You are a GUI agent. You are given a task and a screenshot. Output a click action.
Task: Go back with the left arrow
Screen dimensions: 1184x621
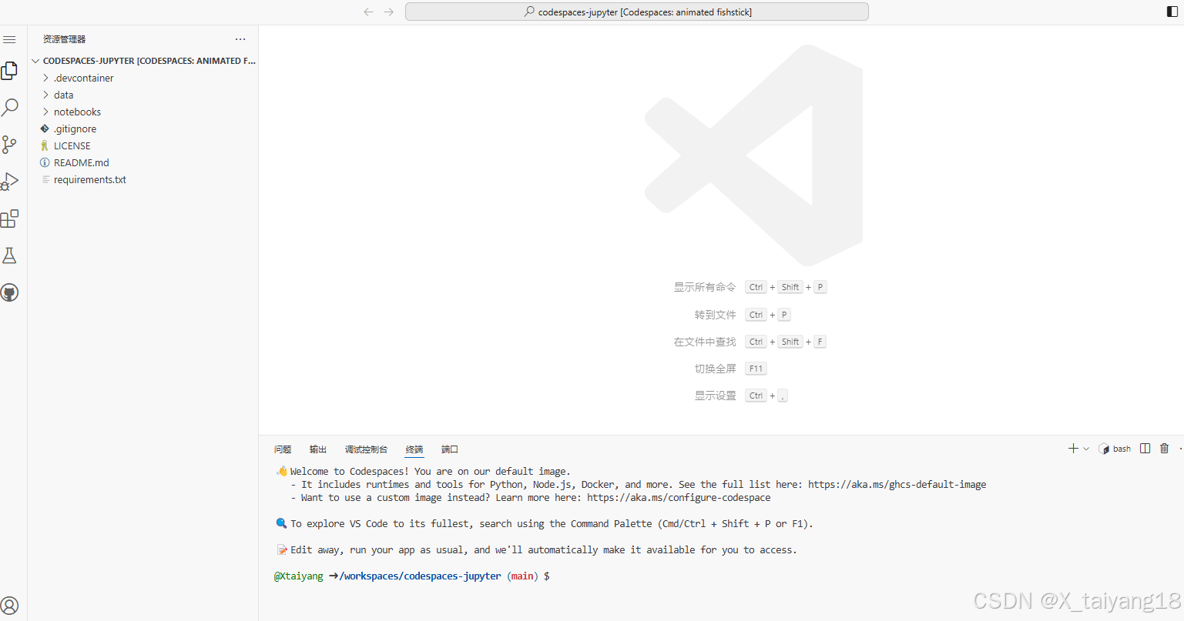coord(368,12)
